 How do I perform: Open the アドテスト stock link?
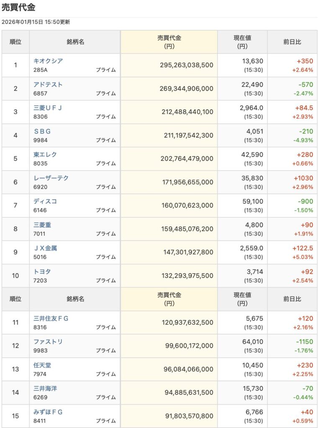tap(48, 84)
